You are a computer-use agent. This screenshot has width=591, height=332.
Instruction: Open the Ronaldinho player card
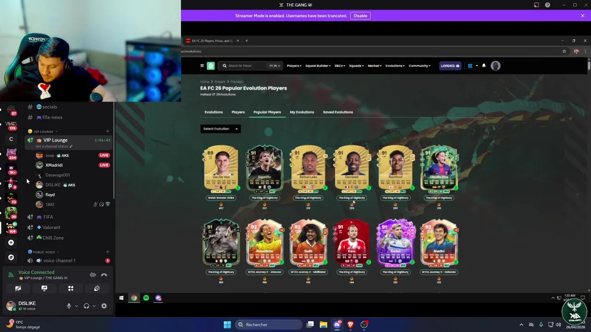coord(265,243)
